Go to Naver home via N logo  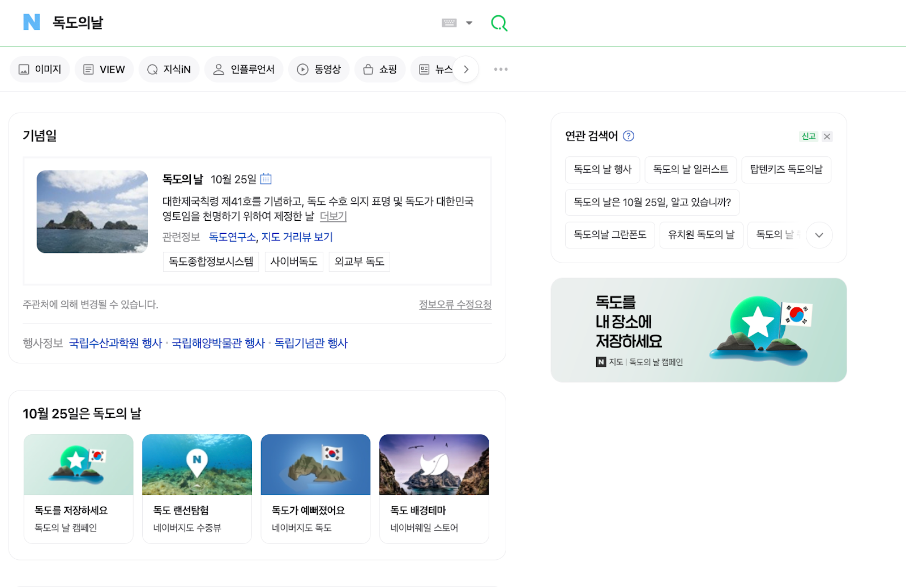coord(32,22)
